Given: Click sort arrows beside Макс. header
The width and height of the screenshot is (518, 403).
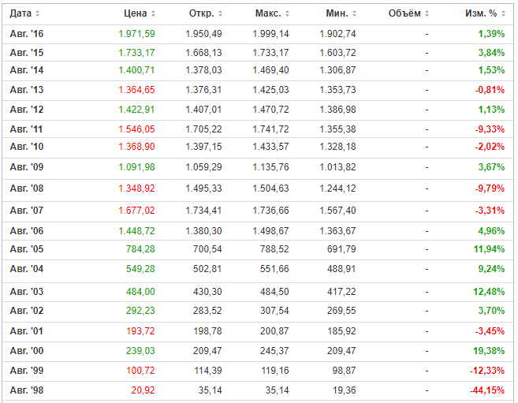Looking at the screenshot, I should [x=288, y=13].
